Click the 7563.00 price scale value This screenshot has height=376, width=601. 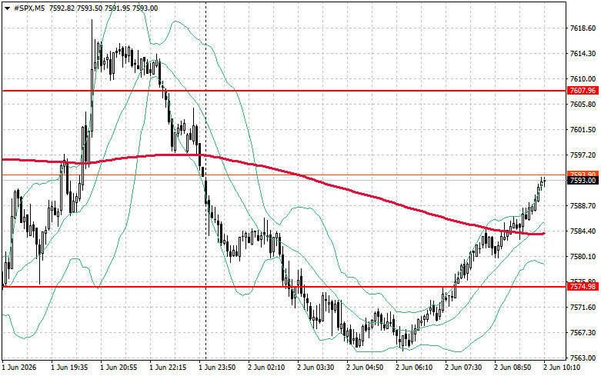(583, 358)
